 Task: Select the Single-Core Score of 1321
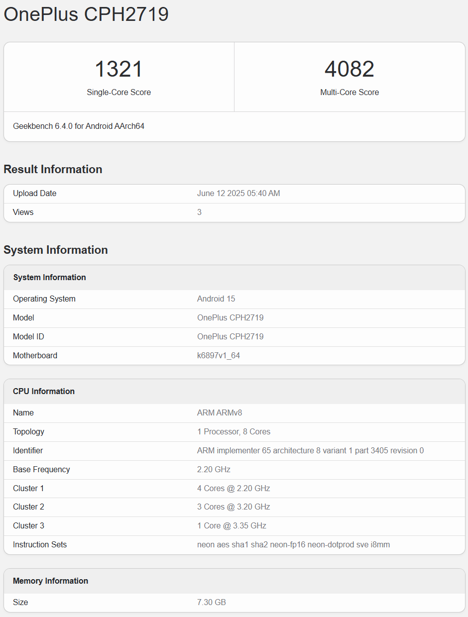click(118, 69)
